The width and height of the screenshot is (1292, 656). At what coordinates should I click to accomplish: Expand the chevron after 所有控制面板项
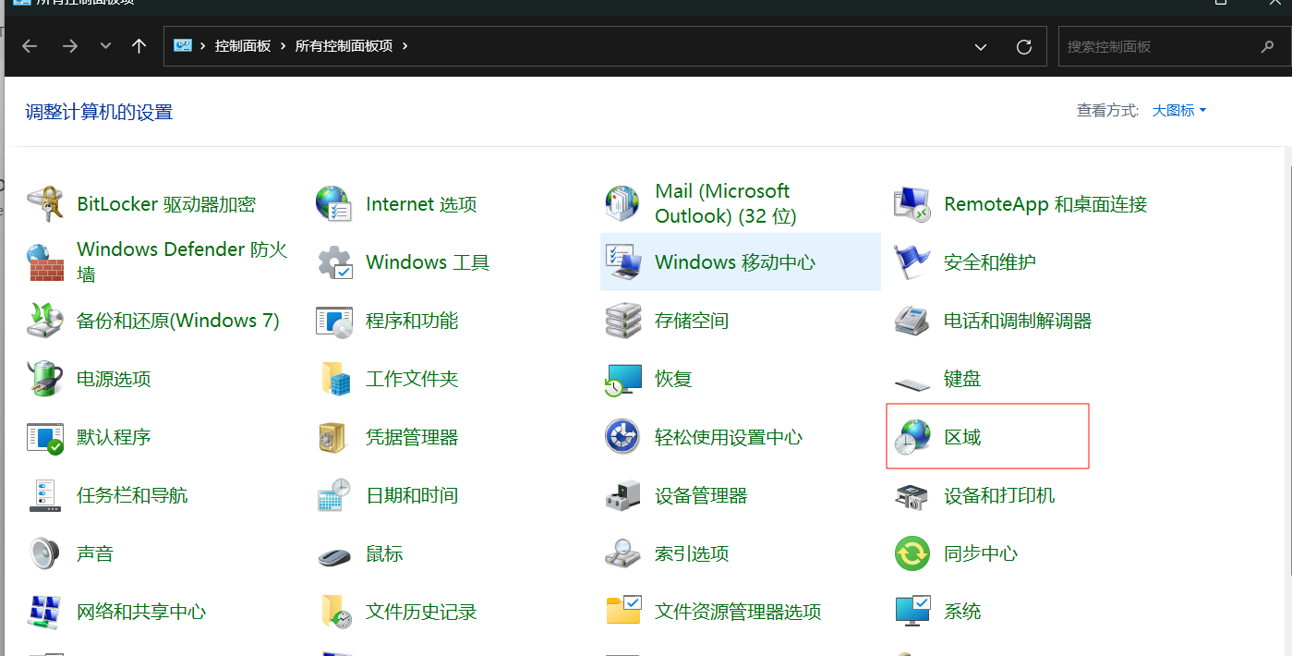pyautogui.click(x=405, y=46)
